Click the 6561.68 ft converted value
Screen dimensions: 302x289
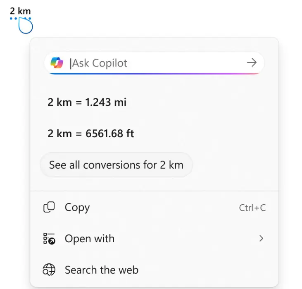coord(109,134)
